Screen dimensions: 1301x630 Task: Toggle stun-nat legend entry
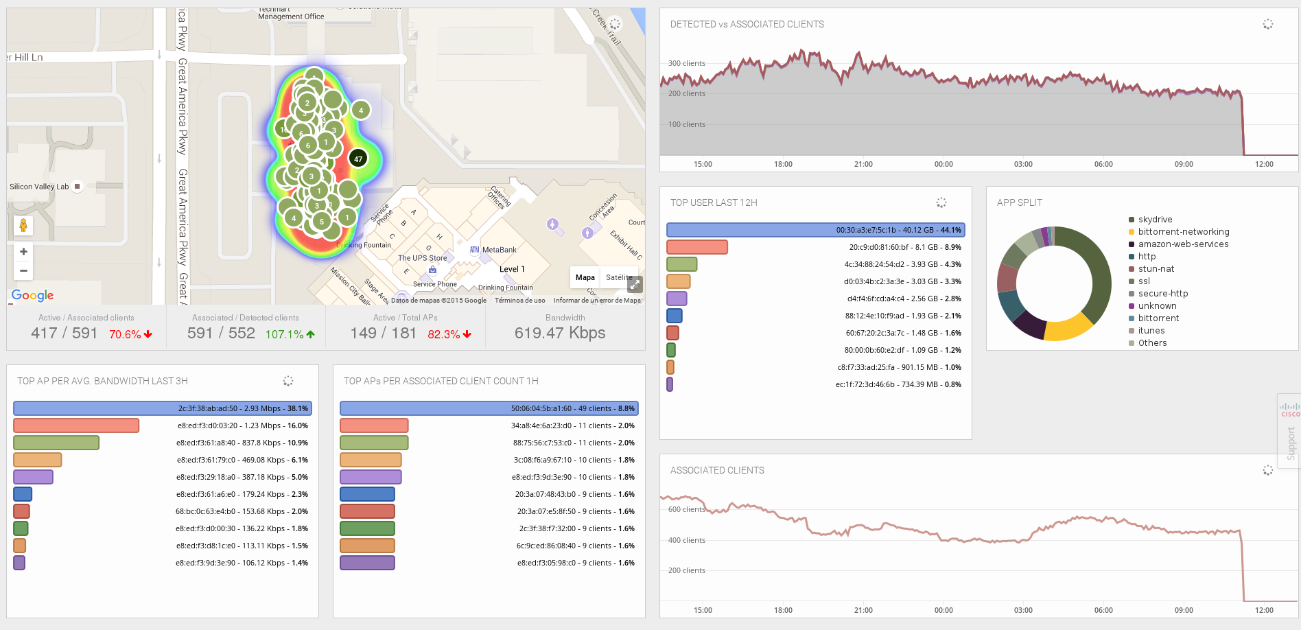pos(1151,269)
